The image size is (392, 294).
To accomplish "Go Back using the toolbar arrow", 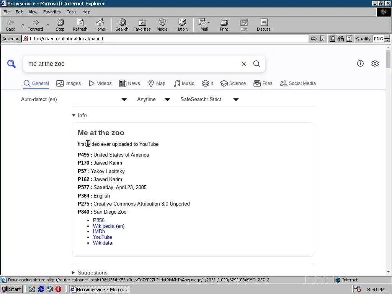I will click(10, 25).
